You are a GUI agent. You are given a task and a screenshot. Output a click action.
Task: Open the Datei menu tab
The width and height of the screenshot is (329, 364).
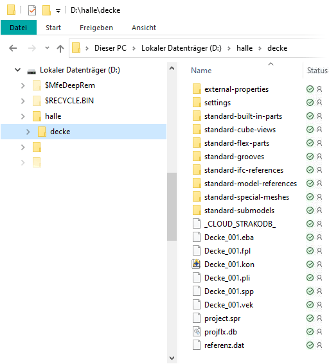pyautogui.click(x=19, y=28)
